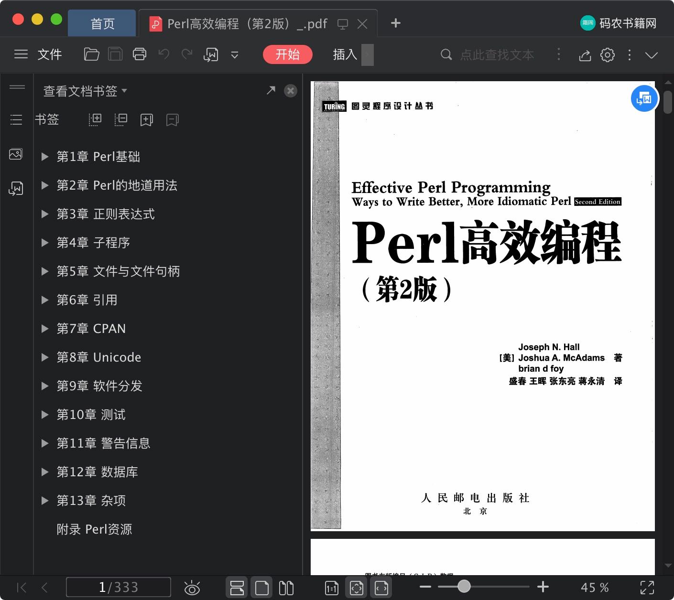
Task: Expand 第3章 正则表达式 bookmark
Action: [45, 214]
